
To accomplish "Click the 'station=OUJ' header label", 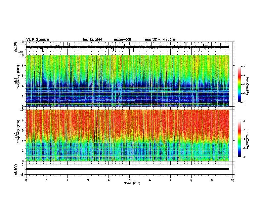I will point(122,40).
